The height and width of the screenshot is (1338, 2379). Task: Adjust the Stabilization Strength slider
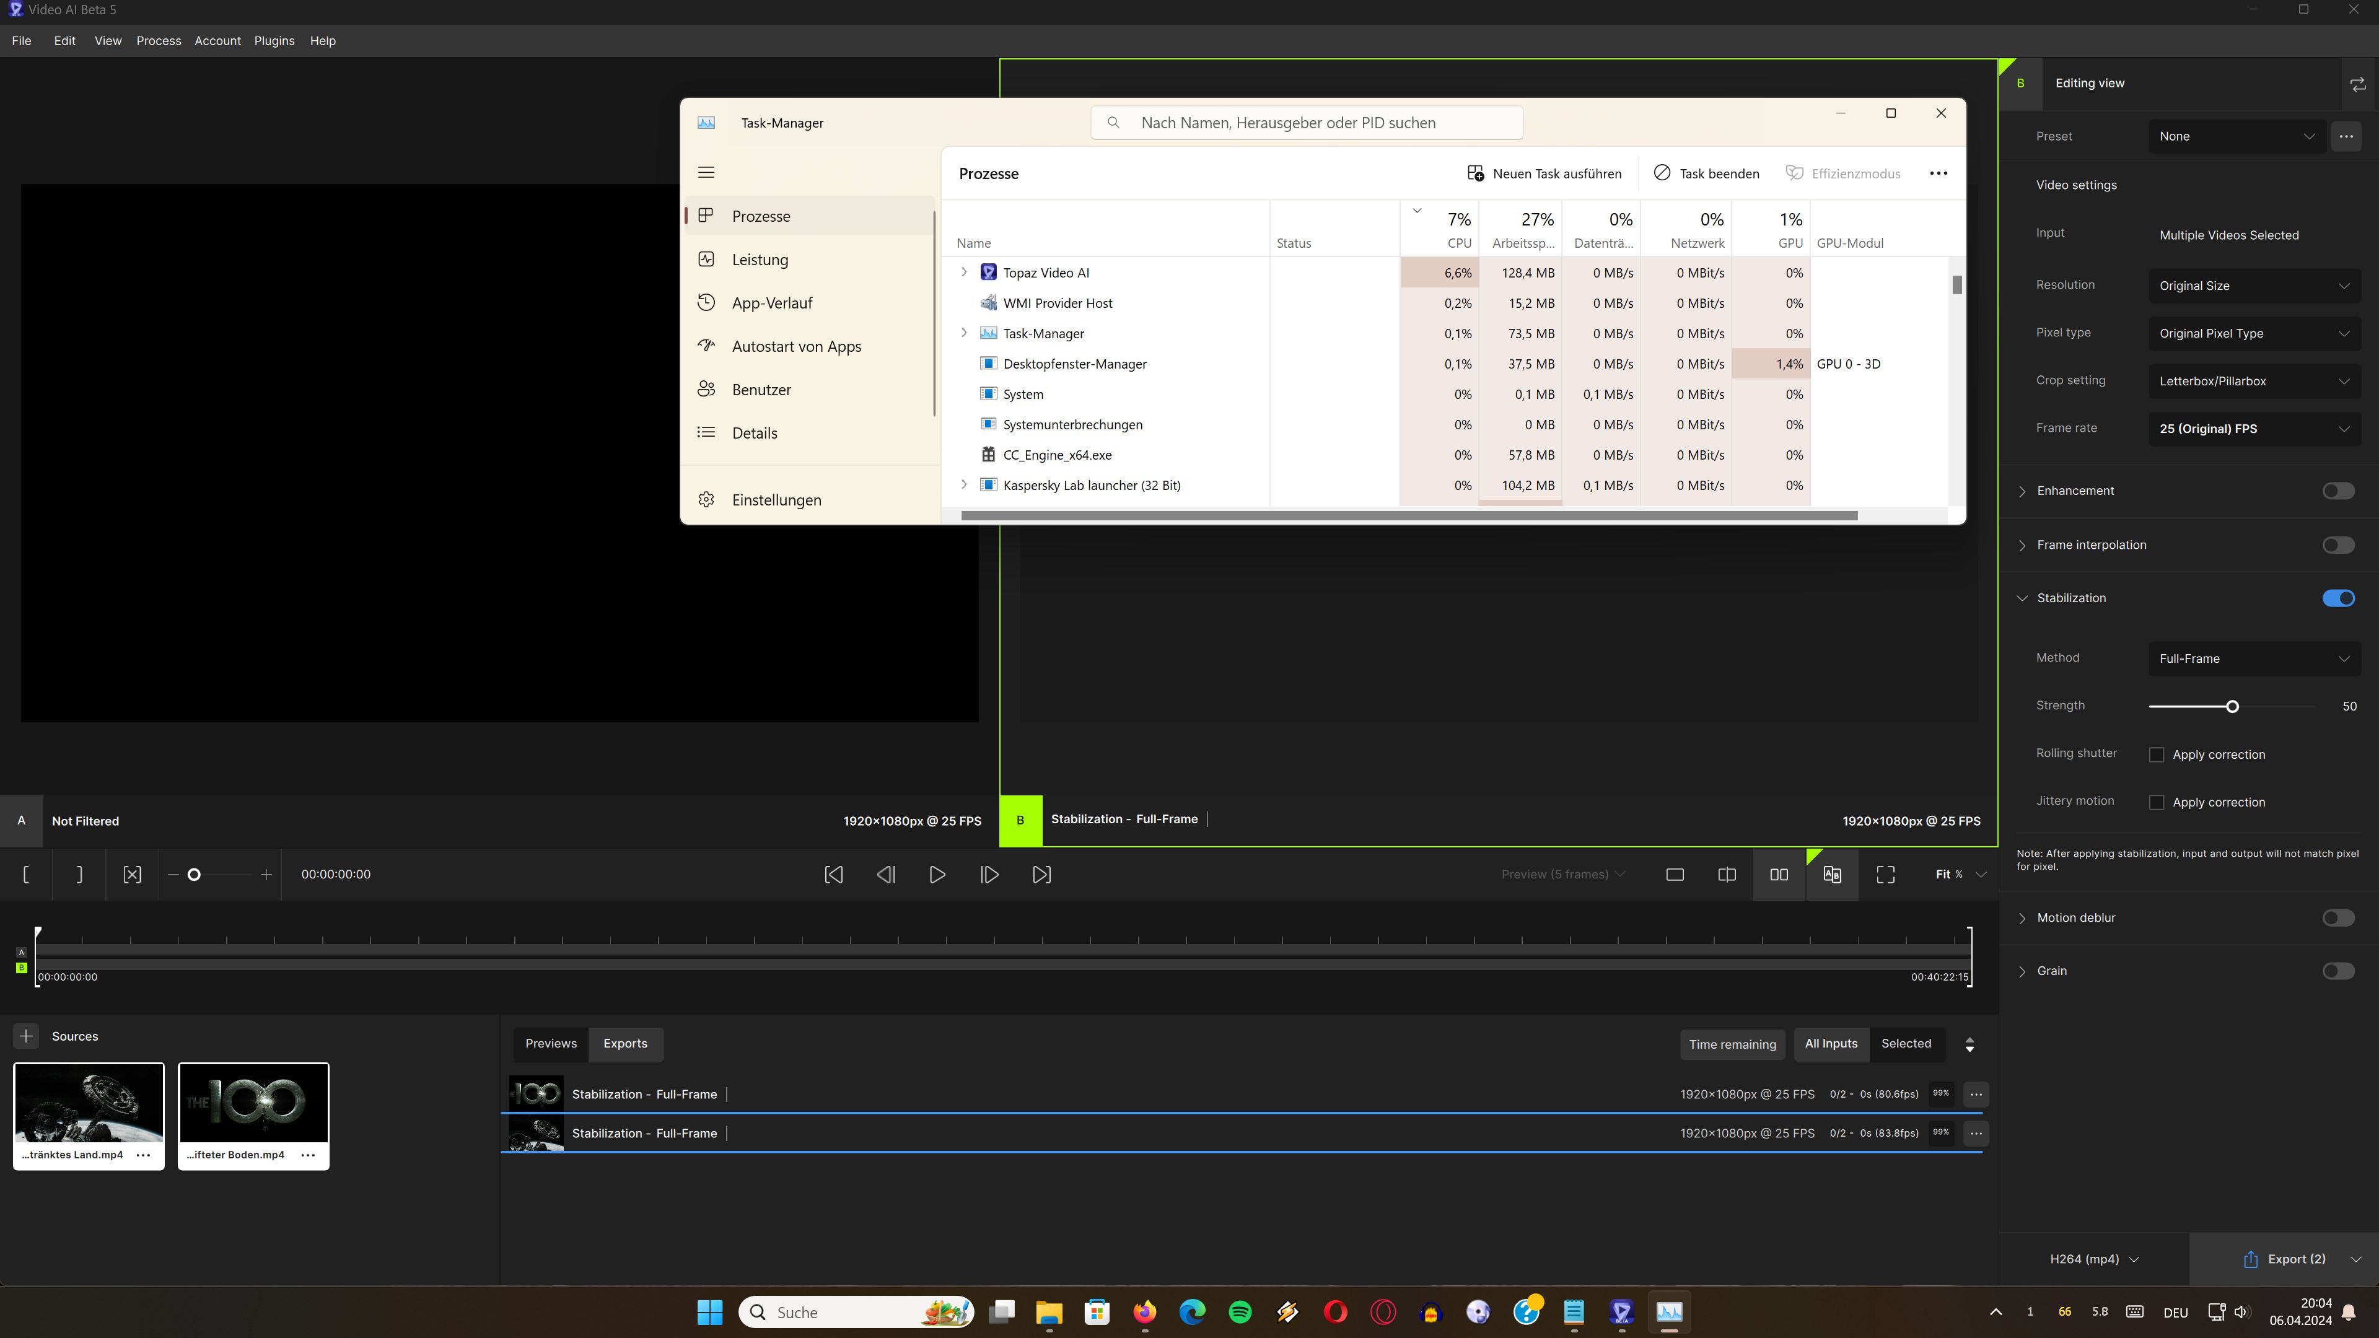tap(2232, 706)
